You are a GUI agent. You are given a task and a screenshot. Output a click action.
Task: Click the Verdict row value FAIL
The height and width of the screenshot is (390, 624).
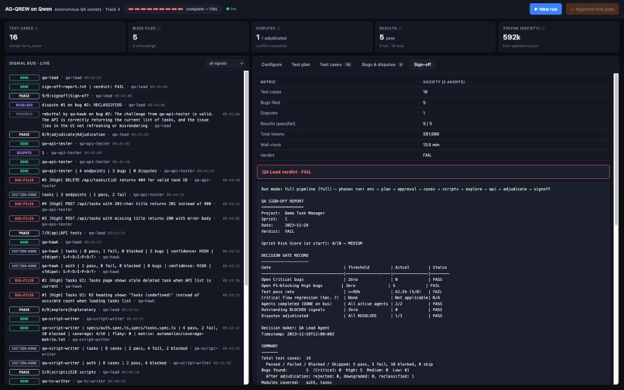pos(427,156)
